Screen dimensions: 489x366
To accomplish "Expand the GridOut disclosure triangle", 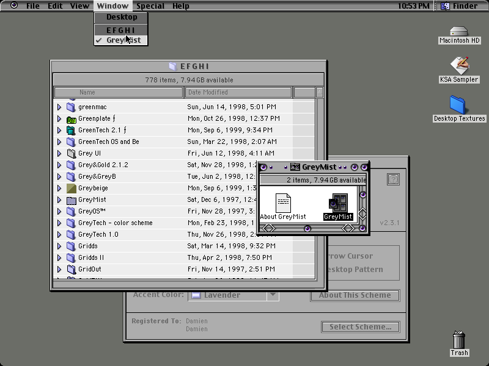I will (x=59, y=269).
